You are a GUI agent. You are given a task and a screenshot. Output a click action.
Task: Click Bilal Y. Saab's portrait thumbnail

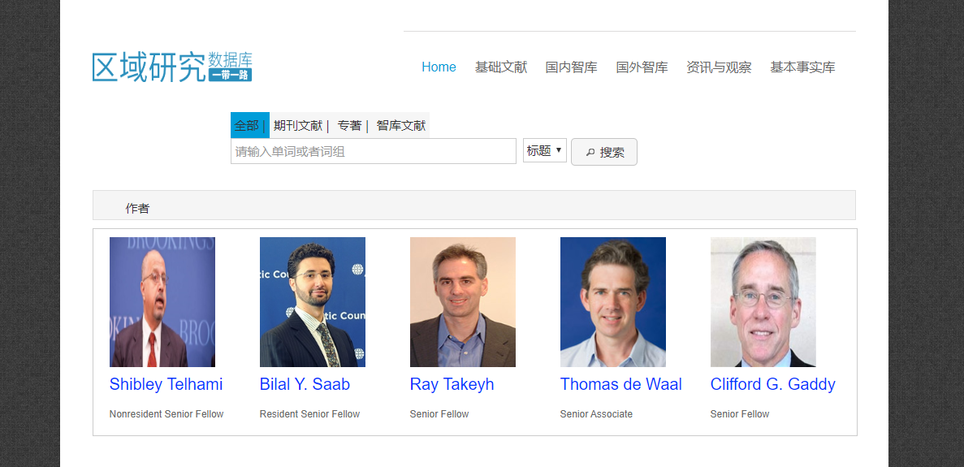point(313,302)
